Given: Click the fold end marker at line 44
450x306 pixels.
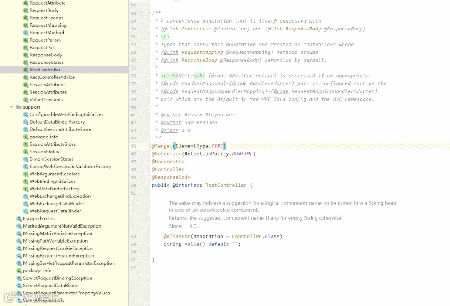Looking at the screenshot, I should click(x=150, y=138).
